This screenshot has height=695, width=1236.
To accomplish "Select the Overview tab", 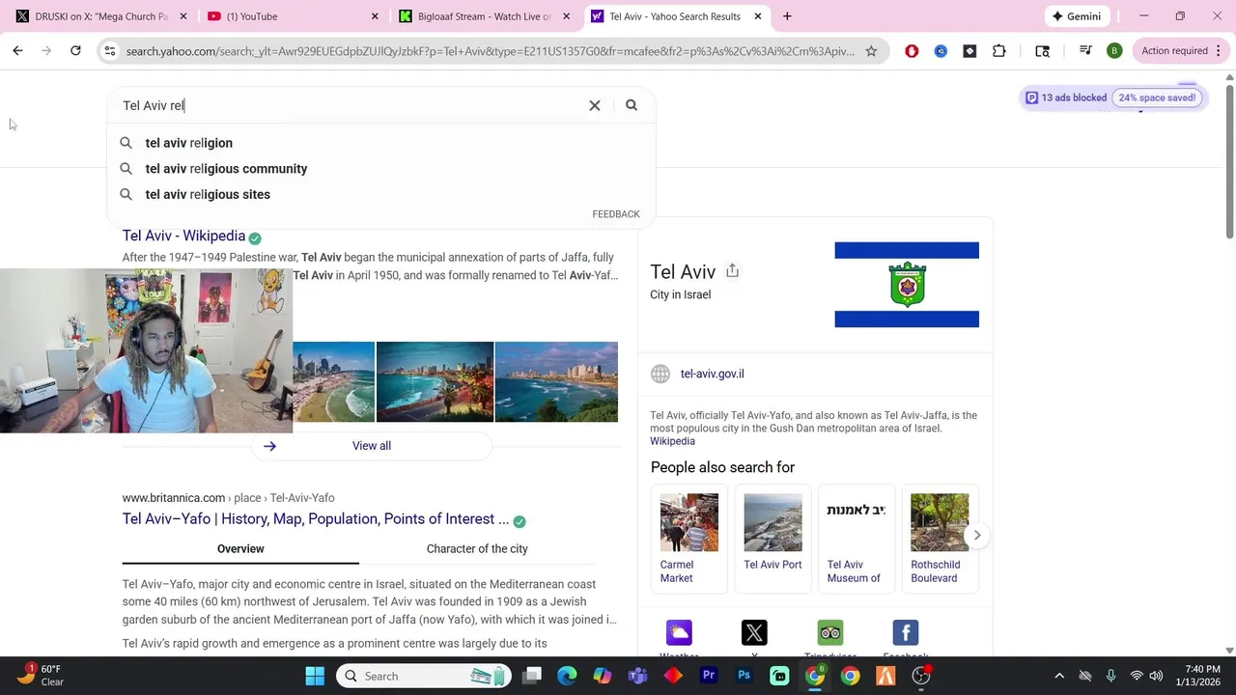I will click(240, 549).
